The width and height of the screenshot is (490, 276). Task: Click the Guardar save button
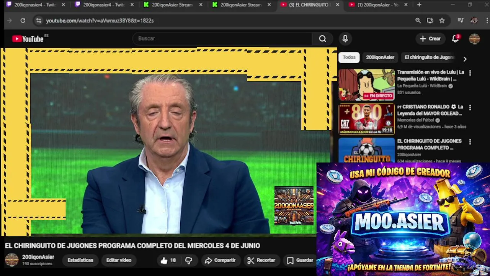[x=300, y=260]
